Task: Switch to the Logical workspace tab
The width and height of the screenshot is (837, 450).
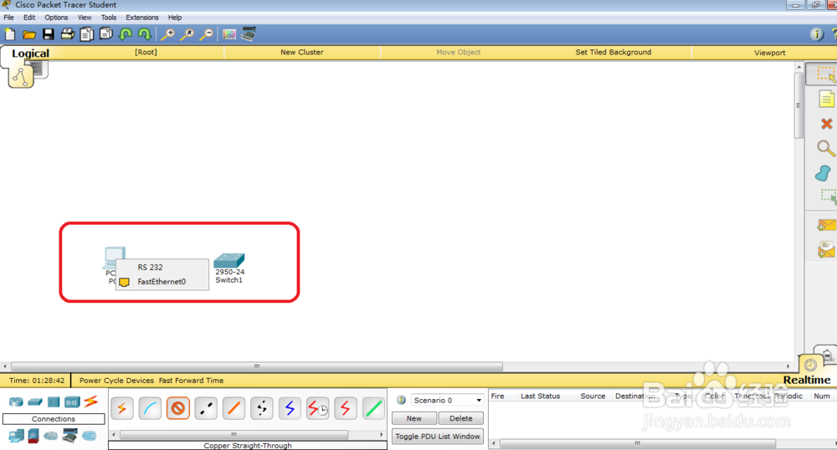Action: (30, 54)
